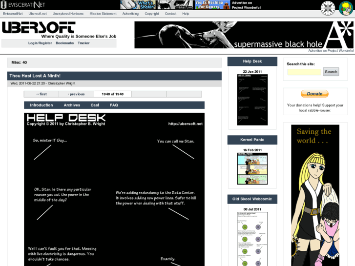This screenshot has height=266, width=355.
Task: Click Advertise on Project Wonderful under banner
Action: 331,50
